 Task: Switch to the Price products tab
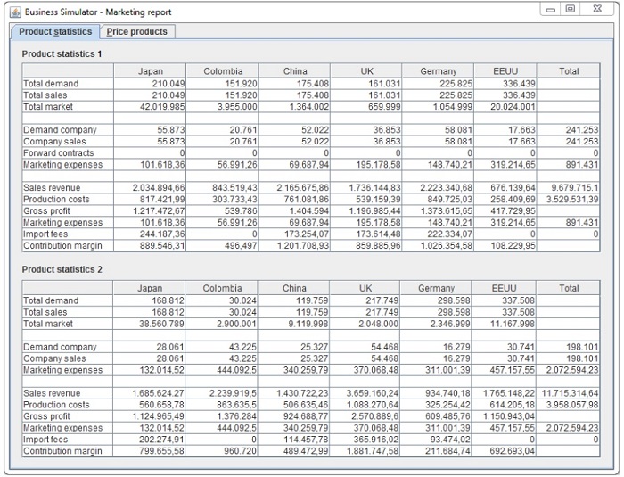(136, 31)
